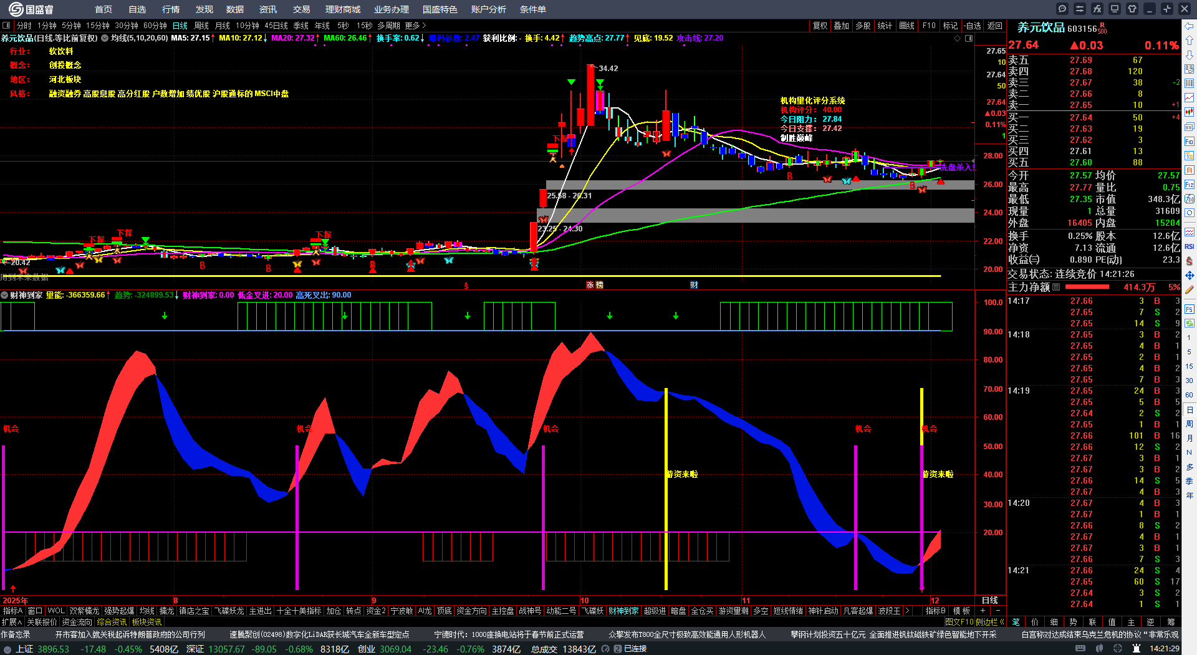Switch to 月线 monthly period
Viewport: 1197px width, 655px height.
[x=223, y=26]
